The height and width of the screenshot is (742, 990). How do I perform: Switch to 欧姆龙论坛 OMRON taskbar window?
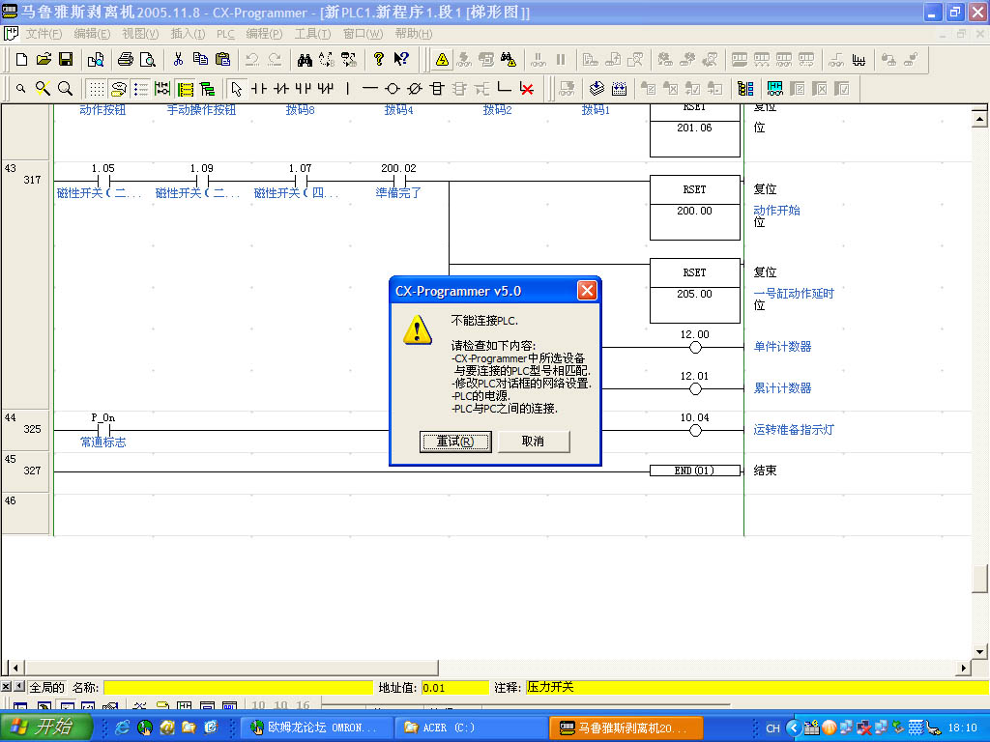click(x=316, y=728)
